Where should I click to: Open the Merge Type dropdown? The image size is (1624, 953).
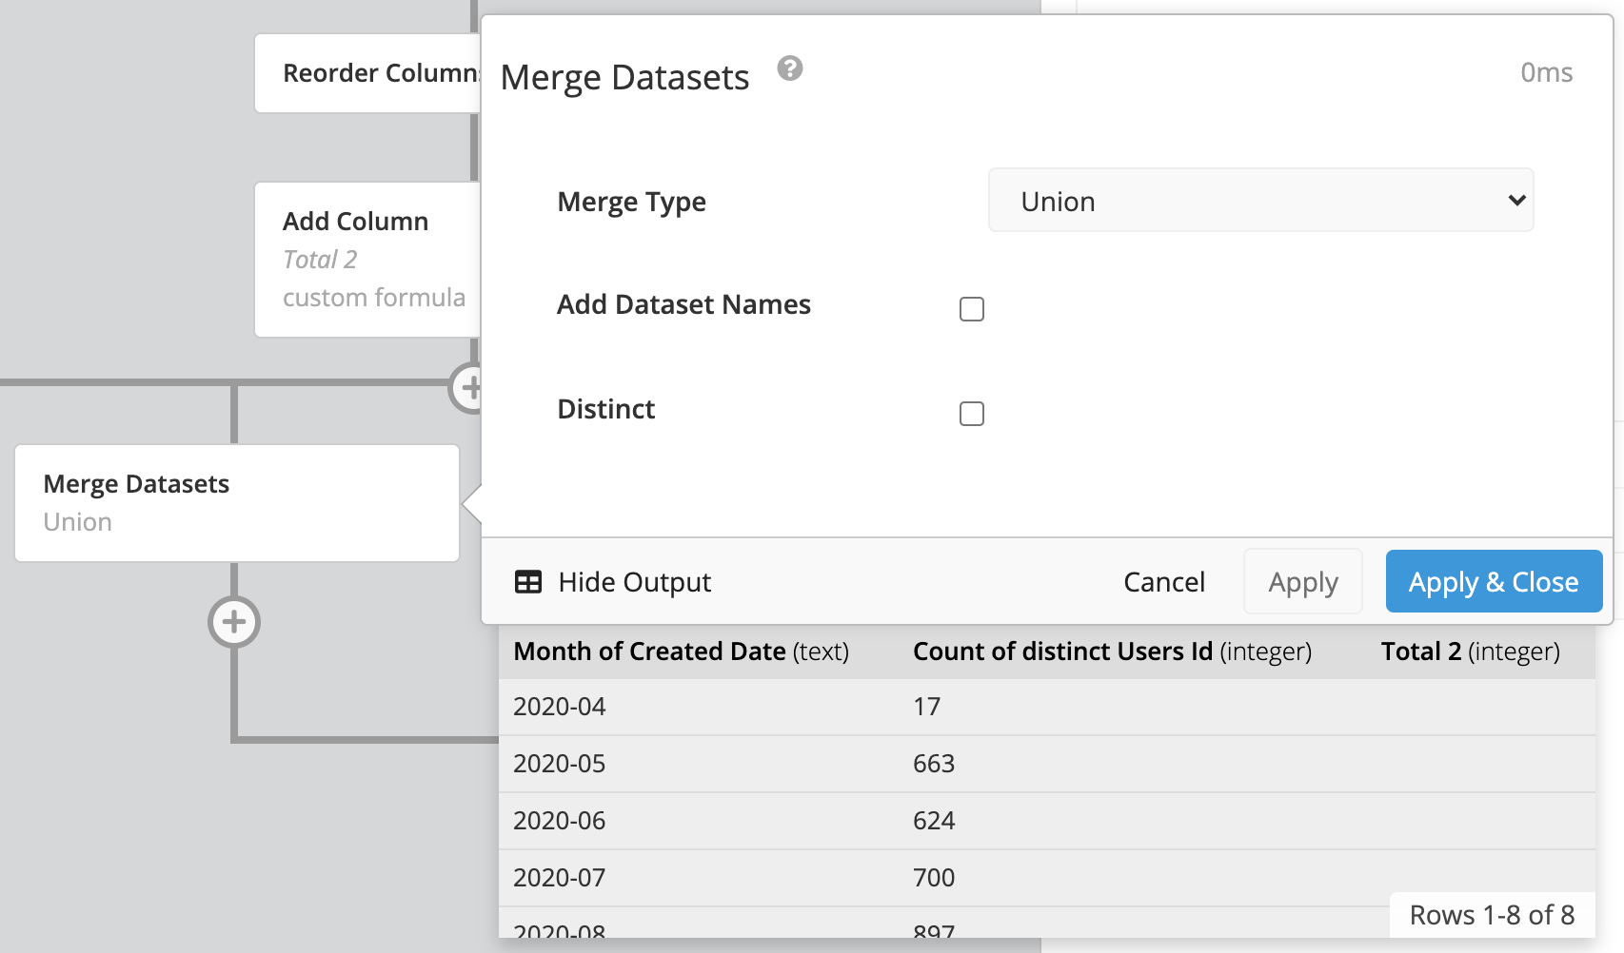coord(1261,201)
